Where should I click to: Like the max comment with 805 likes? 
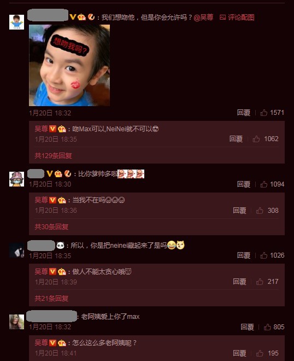tap(267, 327)
